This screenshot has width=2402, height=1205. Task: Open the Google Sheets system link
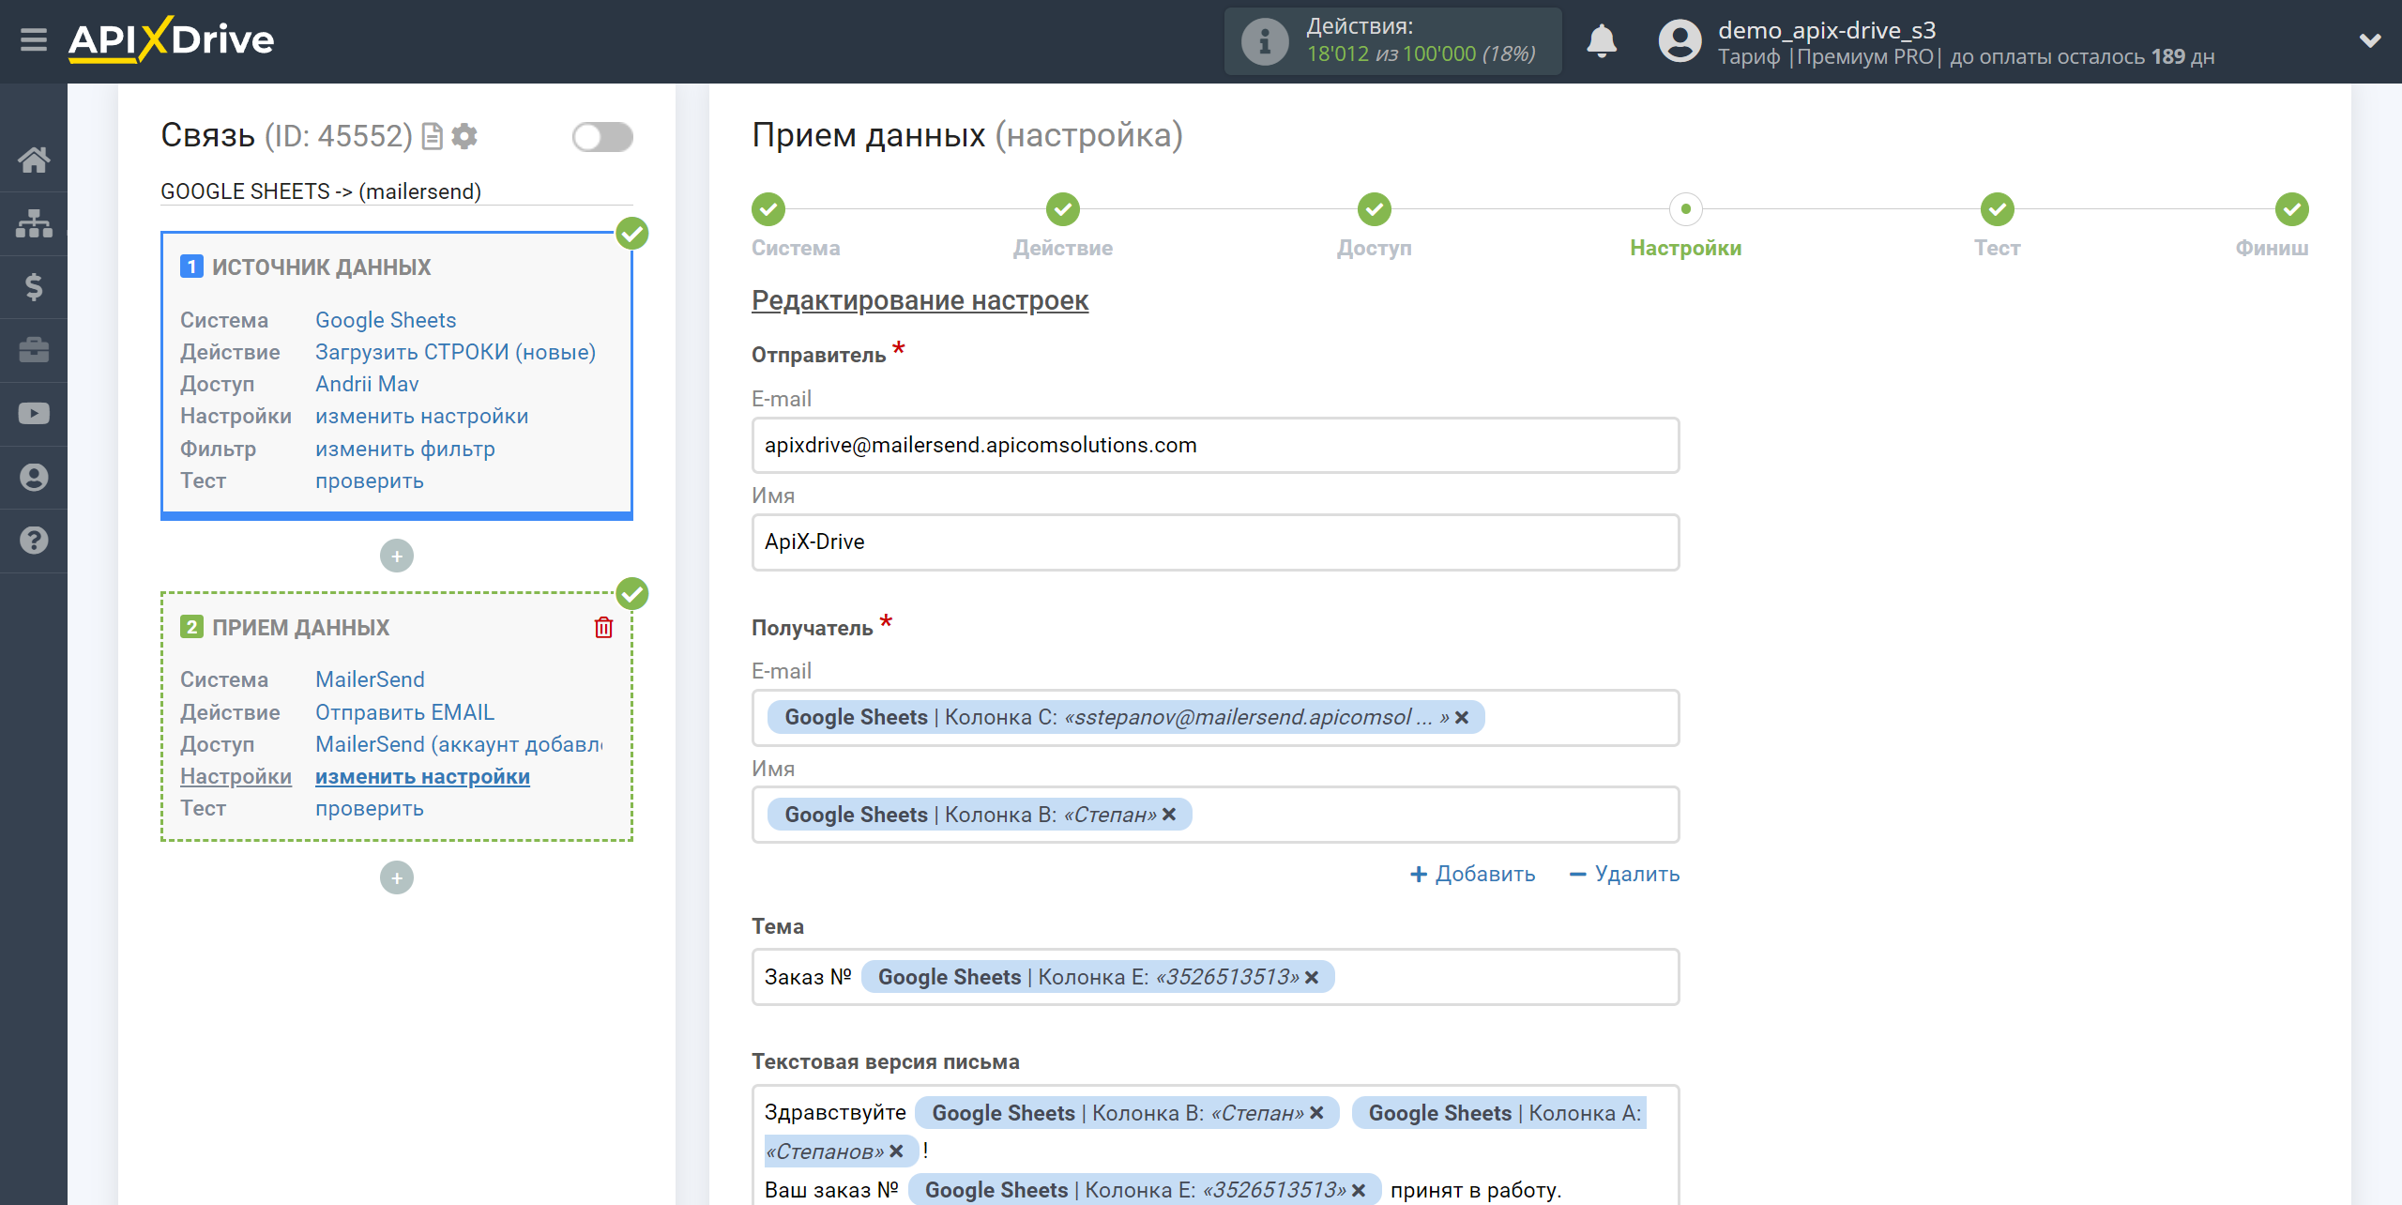[386, 320]
